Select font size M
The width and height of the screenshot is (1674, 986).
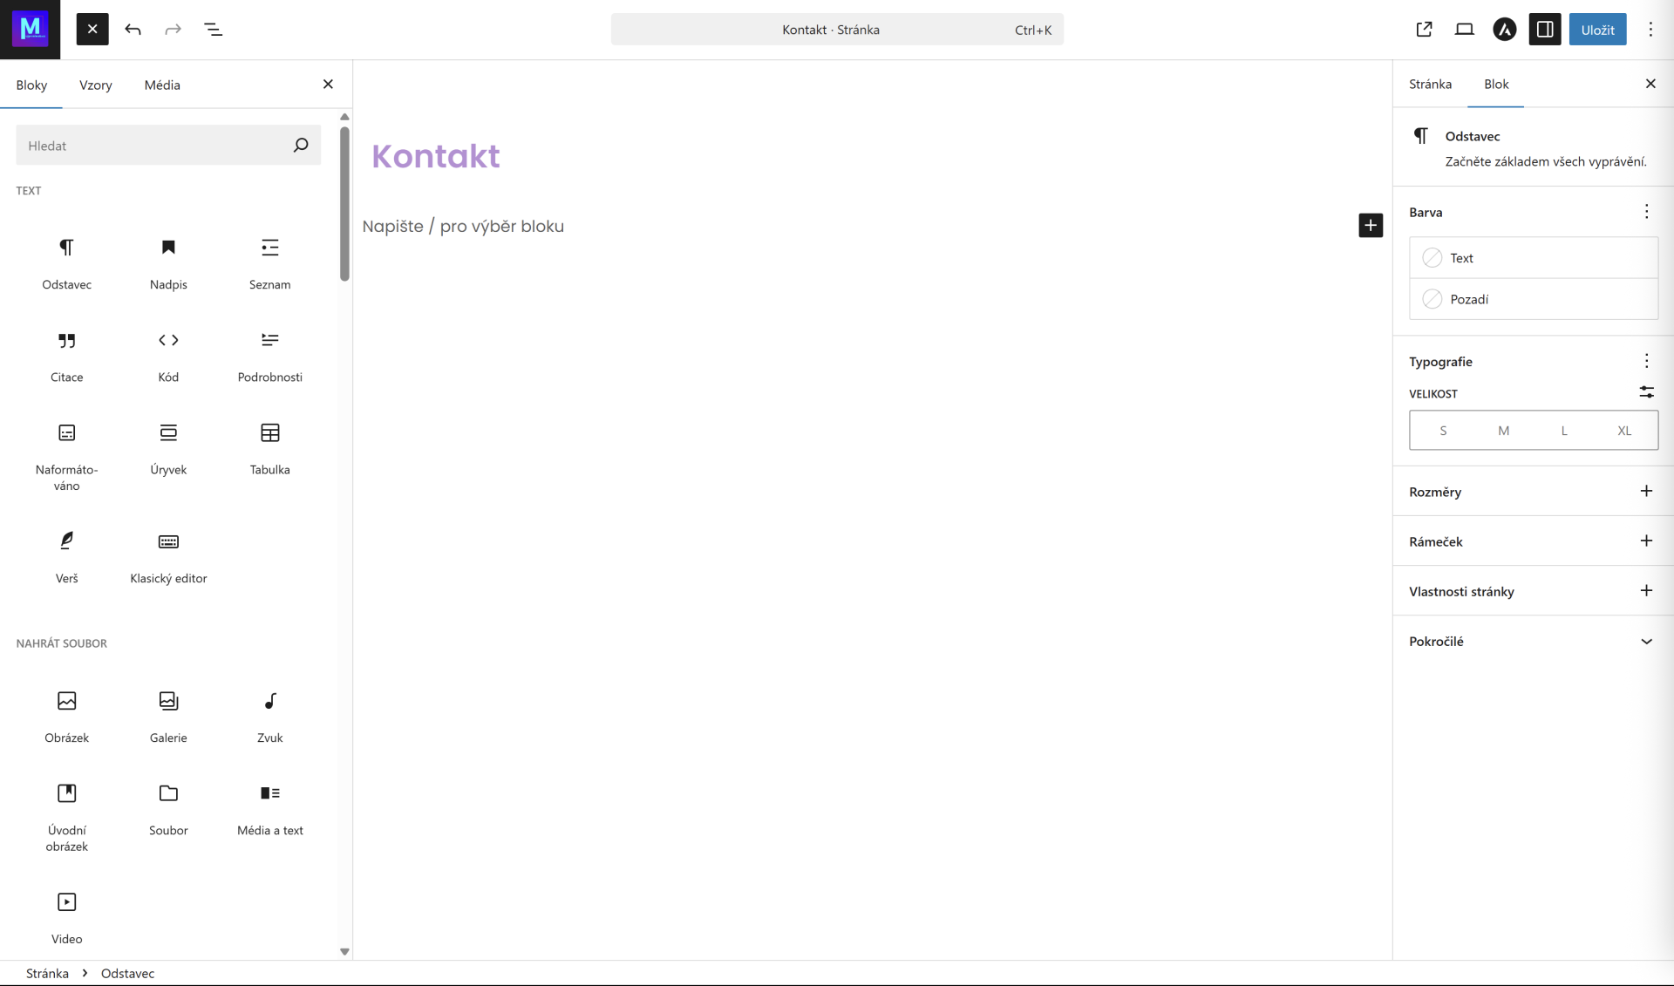pyautogui.click(x=1503, y=431)
